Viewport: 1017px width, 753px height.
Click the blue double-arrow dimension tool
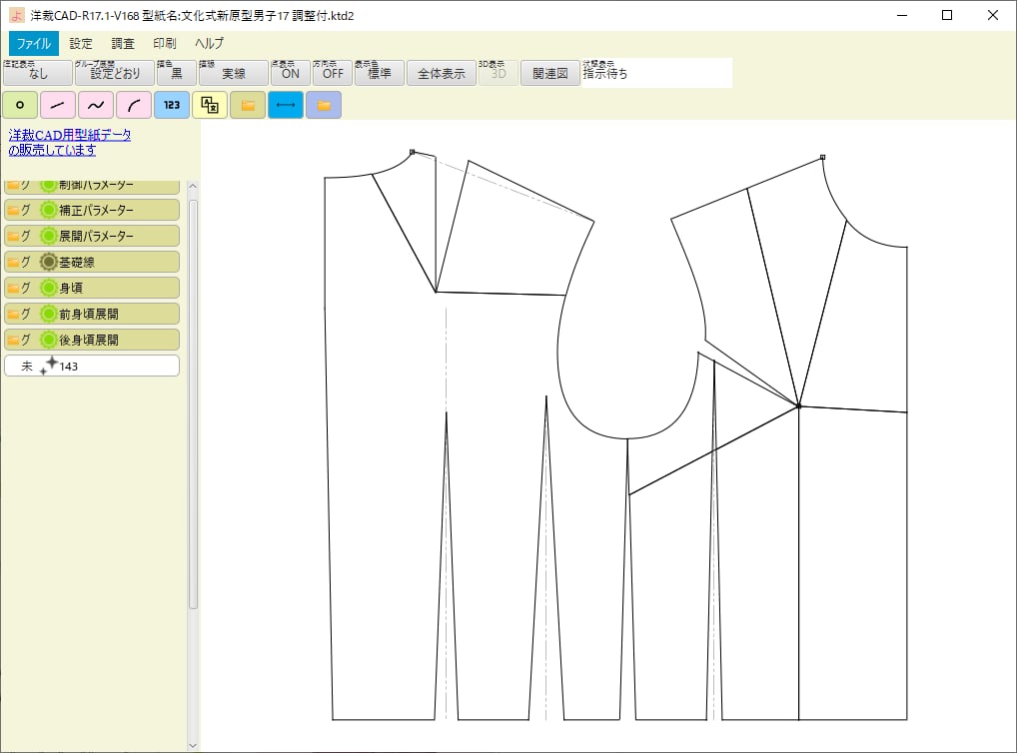coord(286,105)
